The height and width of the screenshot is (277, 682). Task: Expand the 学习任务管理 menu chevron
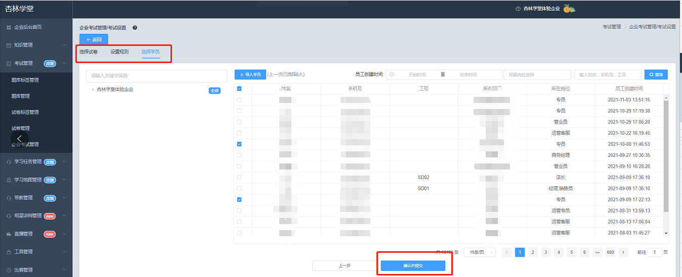point(64,162)
